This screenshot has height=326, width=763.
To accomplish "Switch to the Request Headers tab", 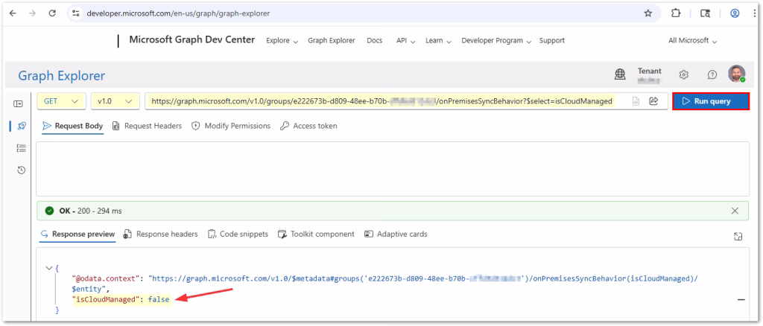I will coord(147,126).
